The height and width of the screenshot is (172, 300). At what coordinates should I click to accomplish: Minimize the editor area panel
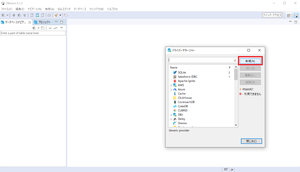pyautogui.click(x=290, y=22)
